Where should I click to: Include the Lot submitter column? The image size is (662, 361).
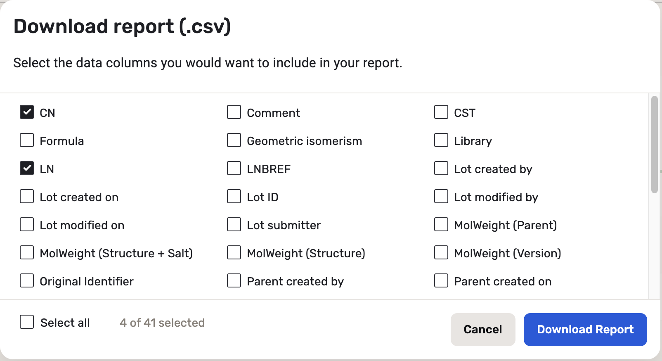click(x=234, y=224)
